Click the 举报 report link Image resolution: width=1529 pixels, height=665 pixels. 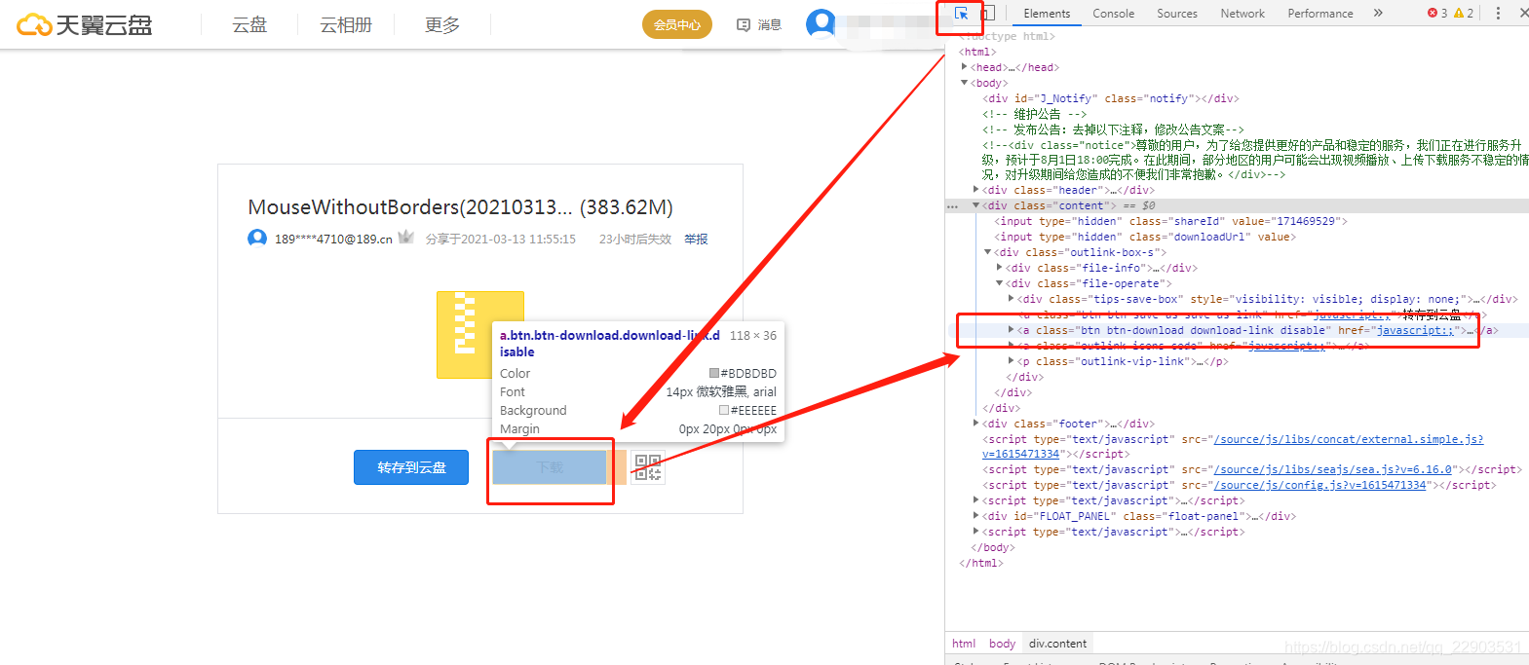[696, 239]
